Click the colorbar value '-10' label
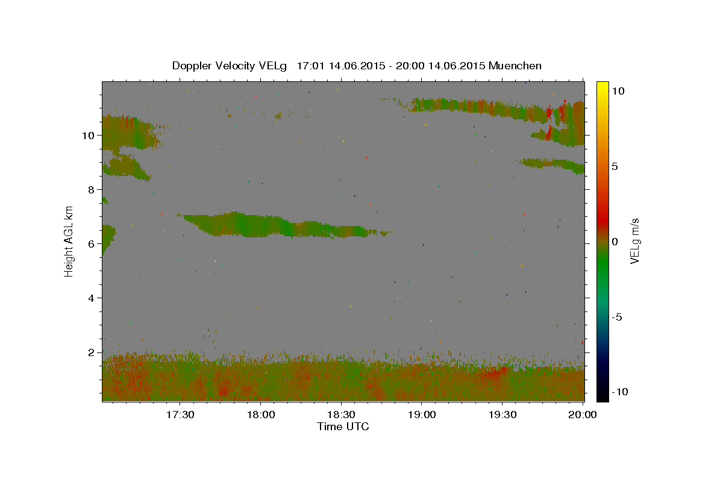This screenshot has width=723, height=482. 619,392
